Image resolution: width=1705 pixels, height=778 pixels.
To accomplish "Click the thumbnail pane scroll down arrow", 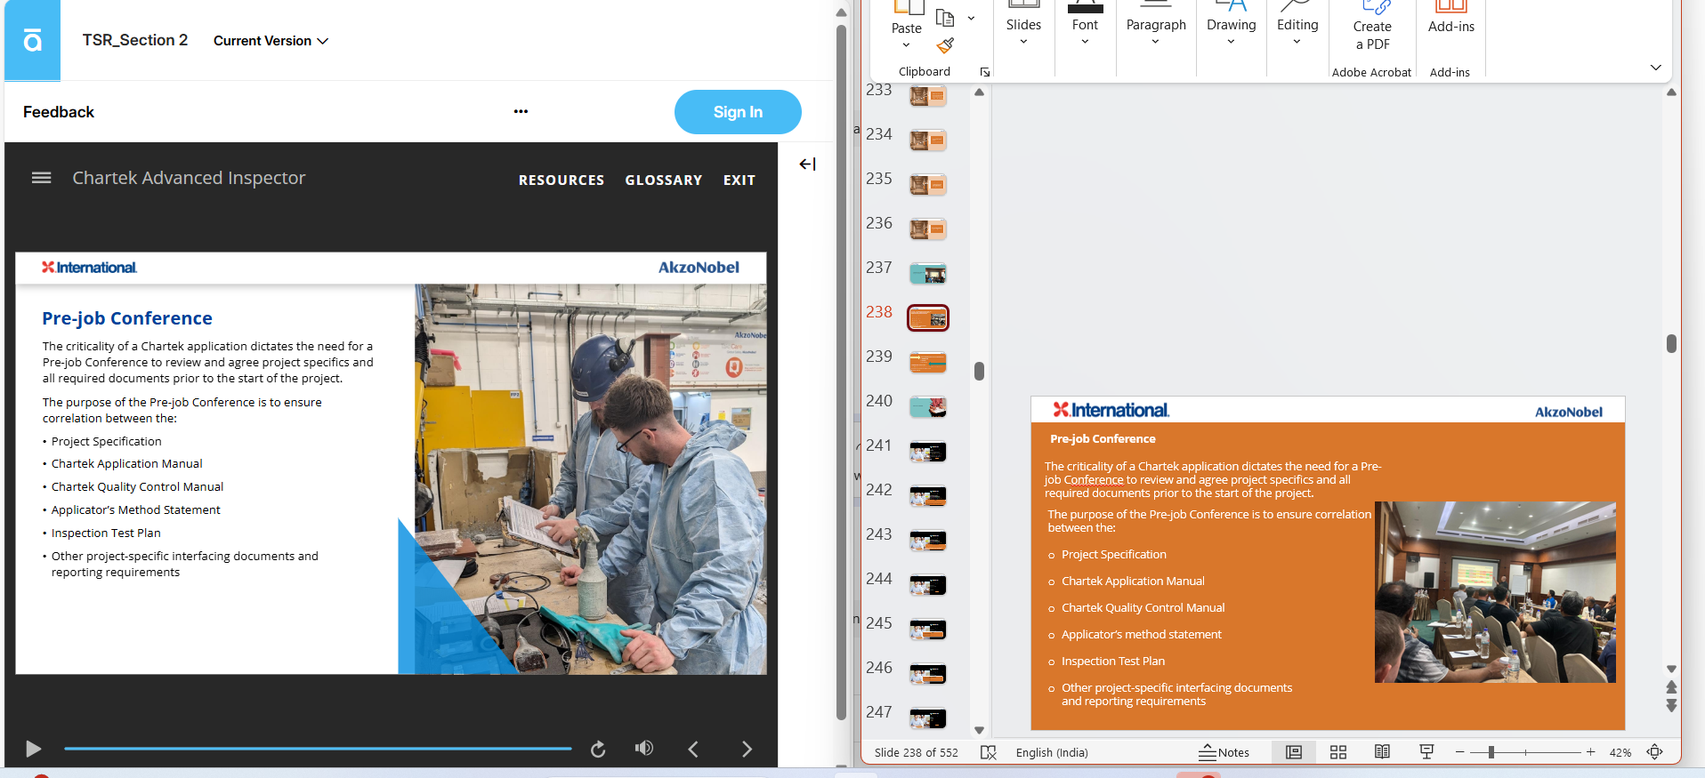I will click(x=979, y=730).
